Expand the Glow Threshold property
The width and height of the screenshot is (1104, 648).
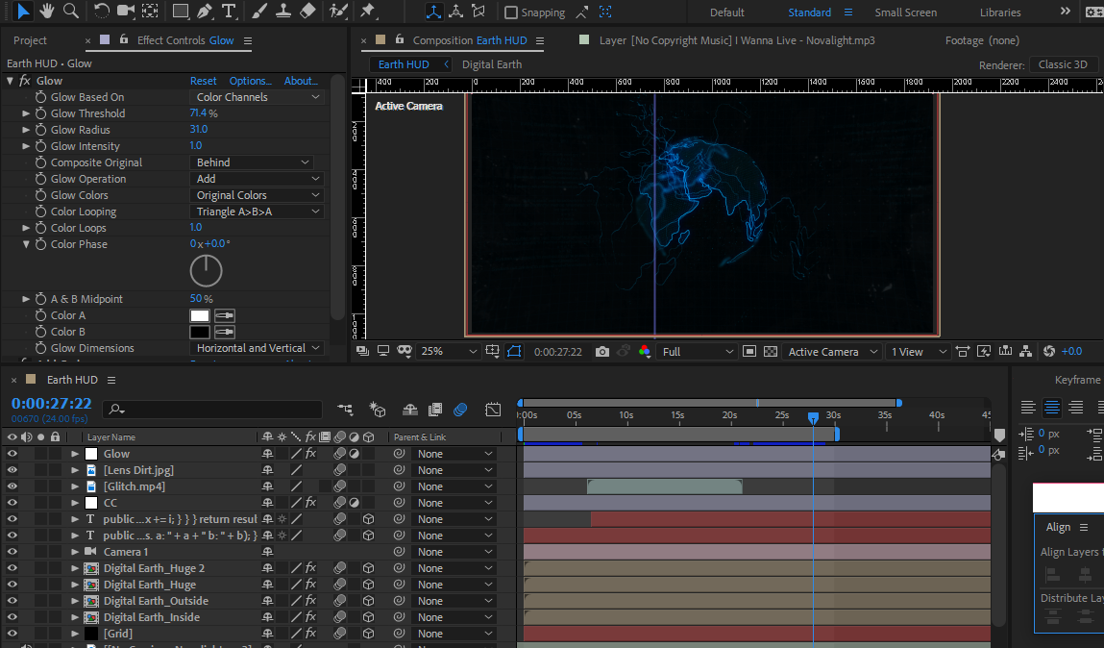27,113
